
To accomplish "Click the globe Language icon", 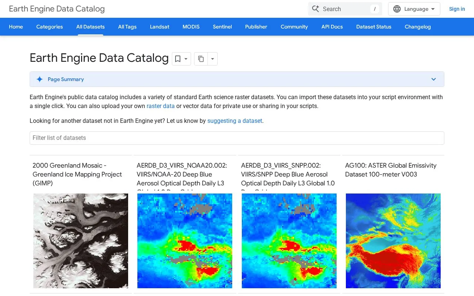I will point(397,9).
